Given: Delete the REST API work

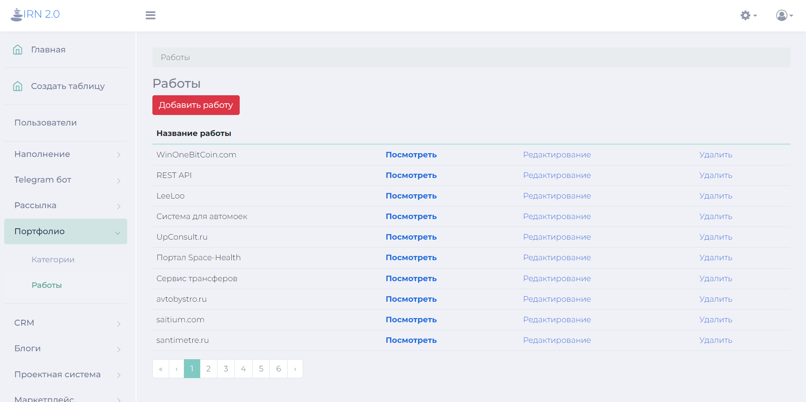Looking at the screenshot, I should click(x=716, y=175).
